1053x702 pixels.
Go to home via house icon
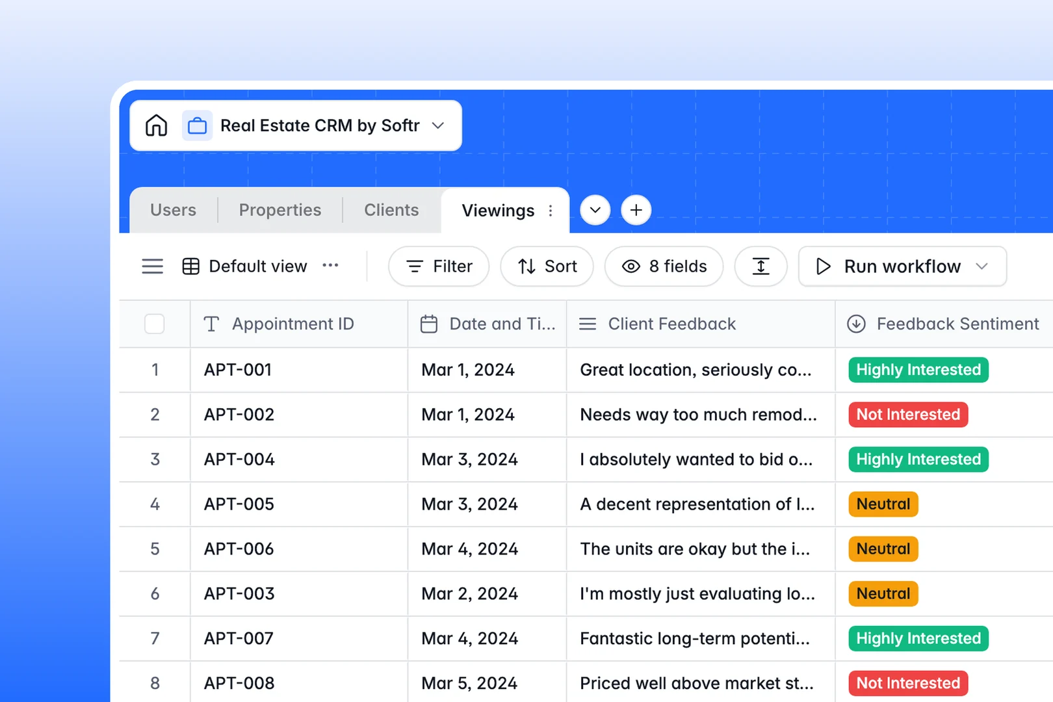[156, 125]
